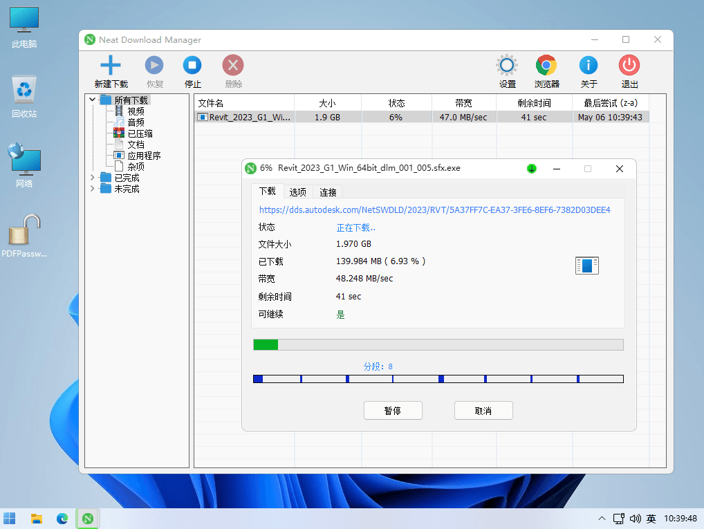Click the 退出 power icon
Screen dimensions: 704x529
[x=629, y=66]
